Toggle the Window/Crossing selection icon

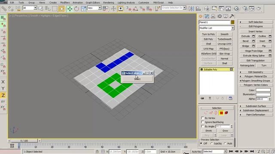61,9
